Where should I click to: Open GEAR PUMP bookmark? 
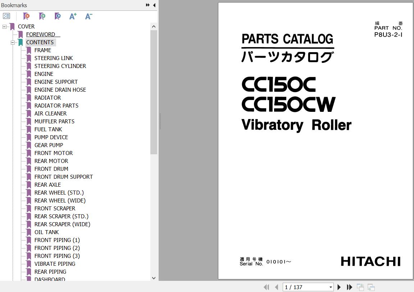click(49, 145)
